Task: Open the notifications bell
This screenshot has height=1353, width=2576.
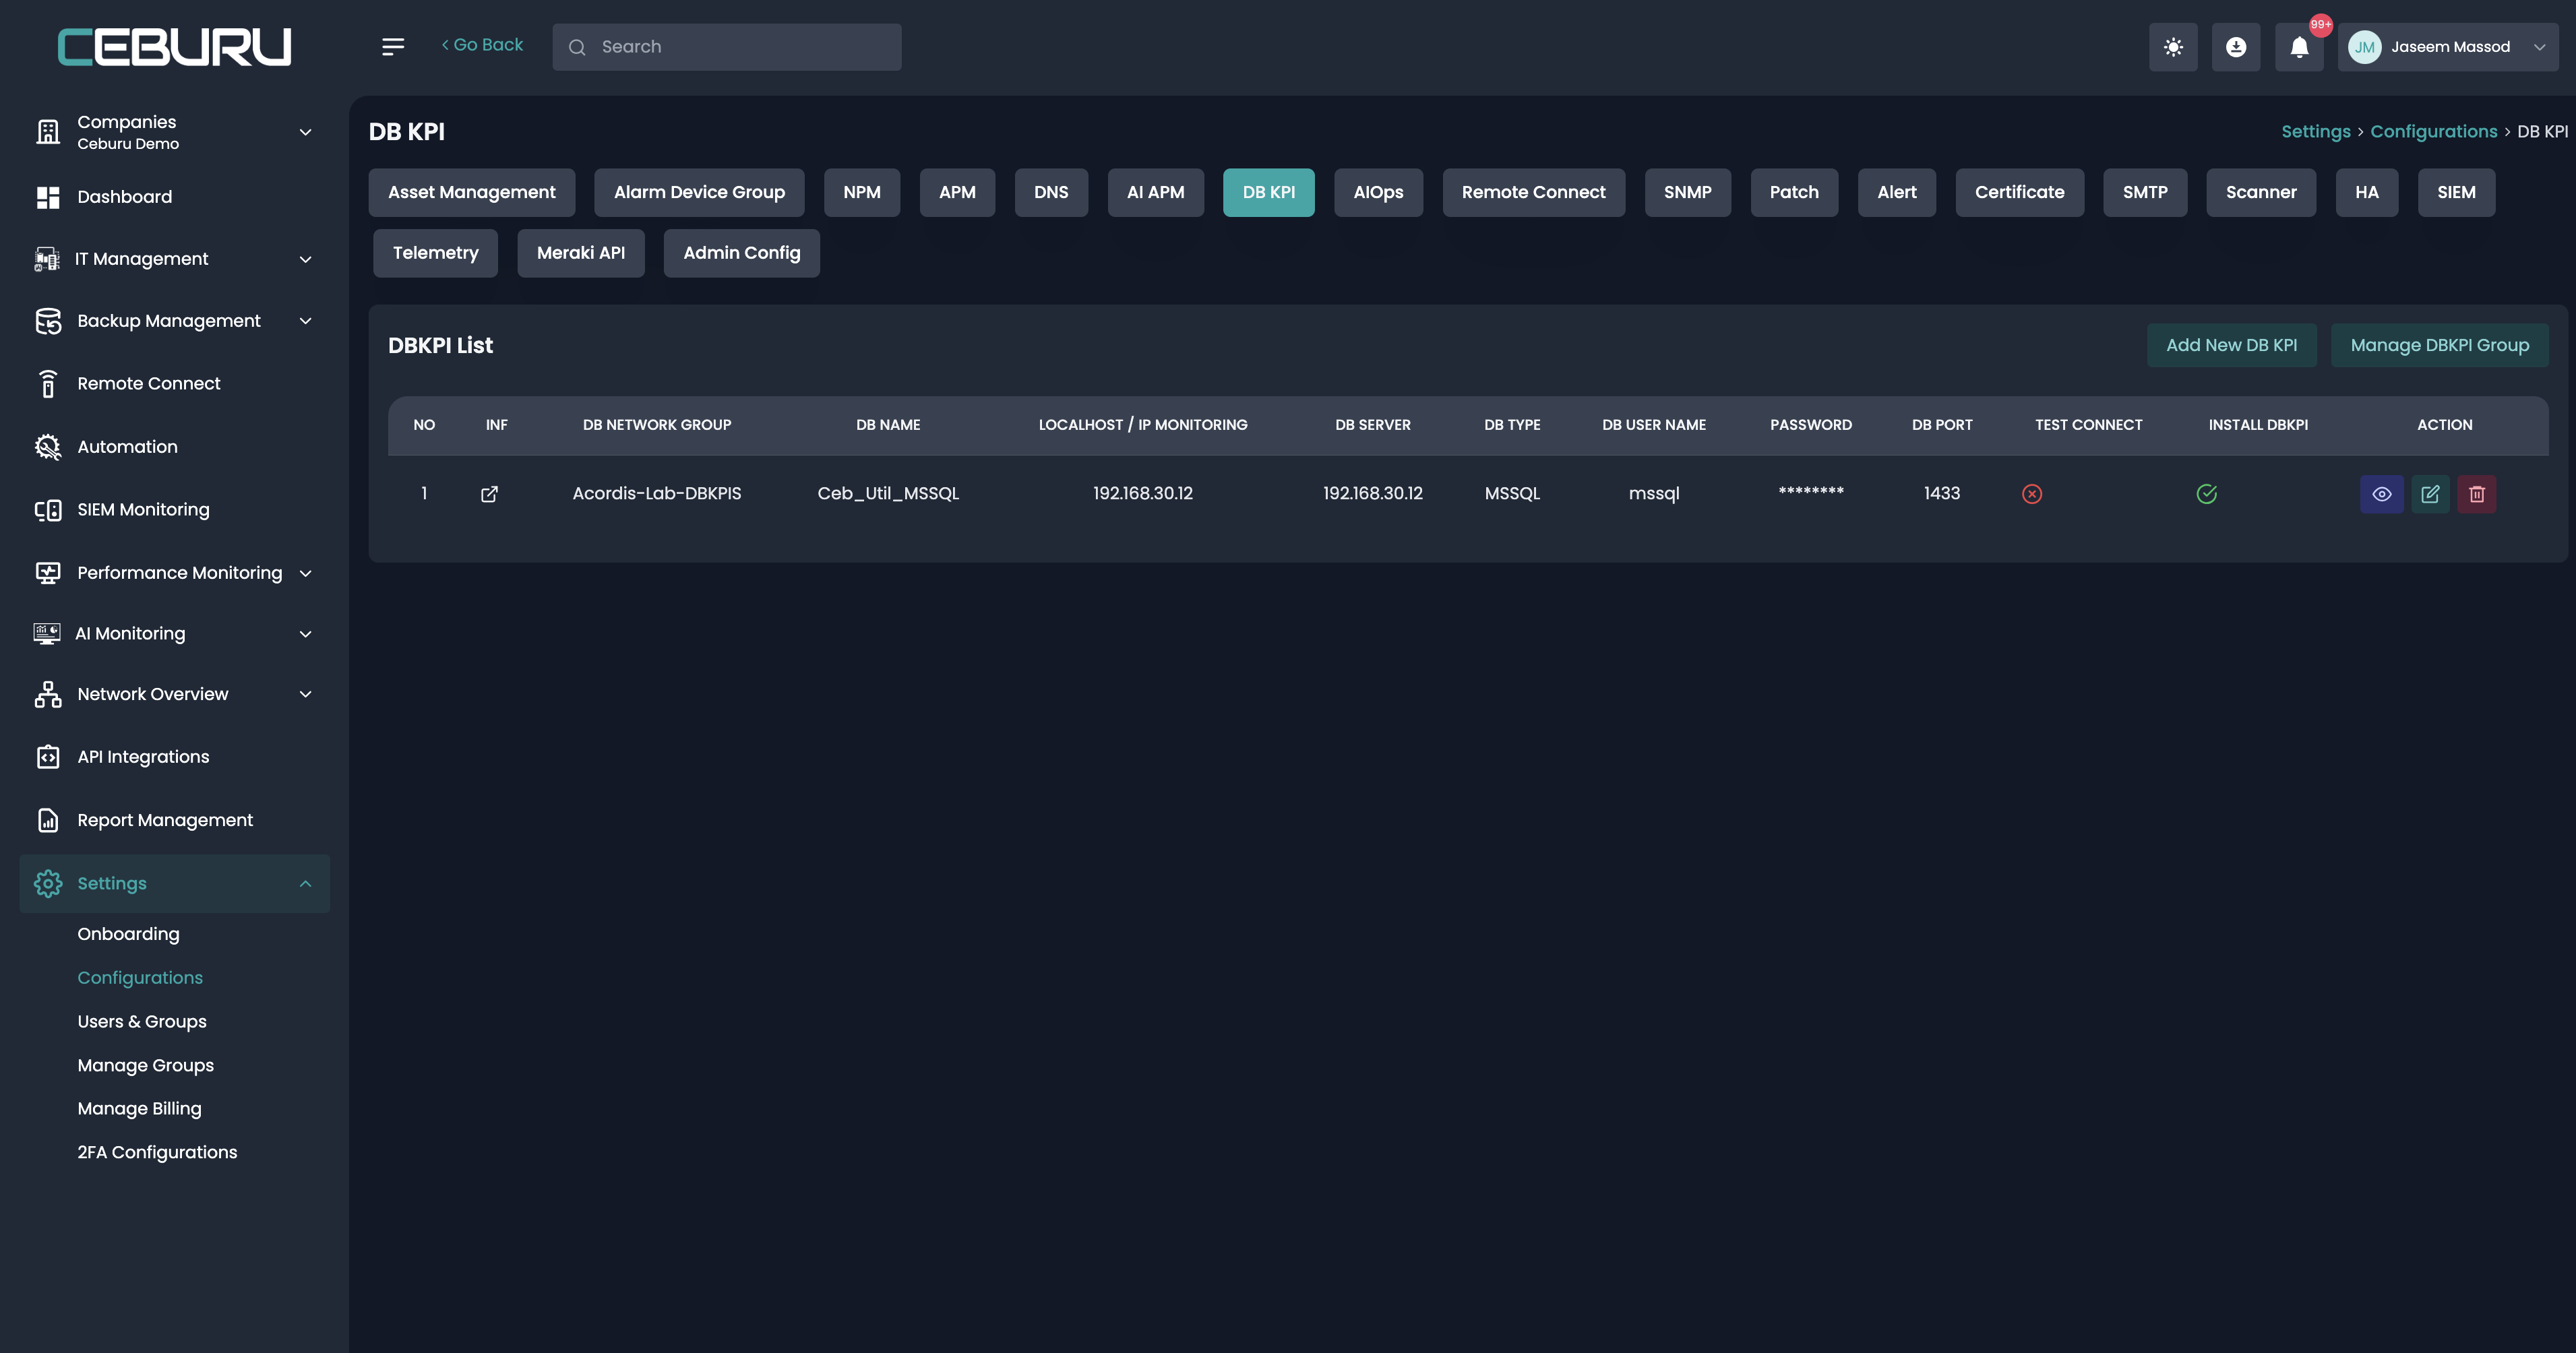Action: 2299,47
